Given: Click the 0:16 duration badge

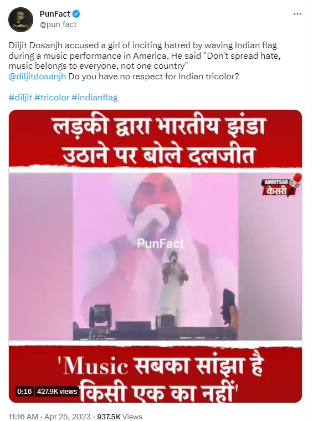Looking at the screenshot, I should (x=24, y=392).
